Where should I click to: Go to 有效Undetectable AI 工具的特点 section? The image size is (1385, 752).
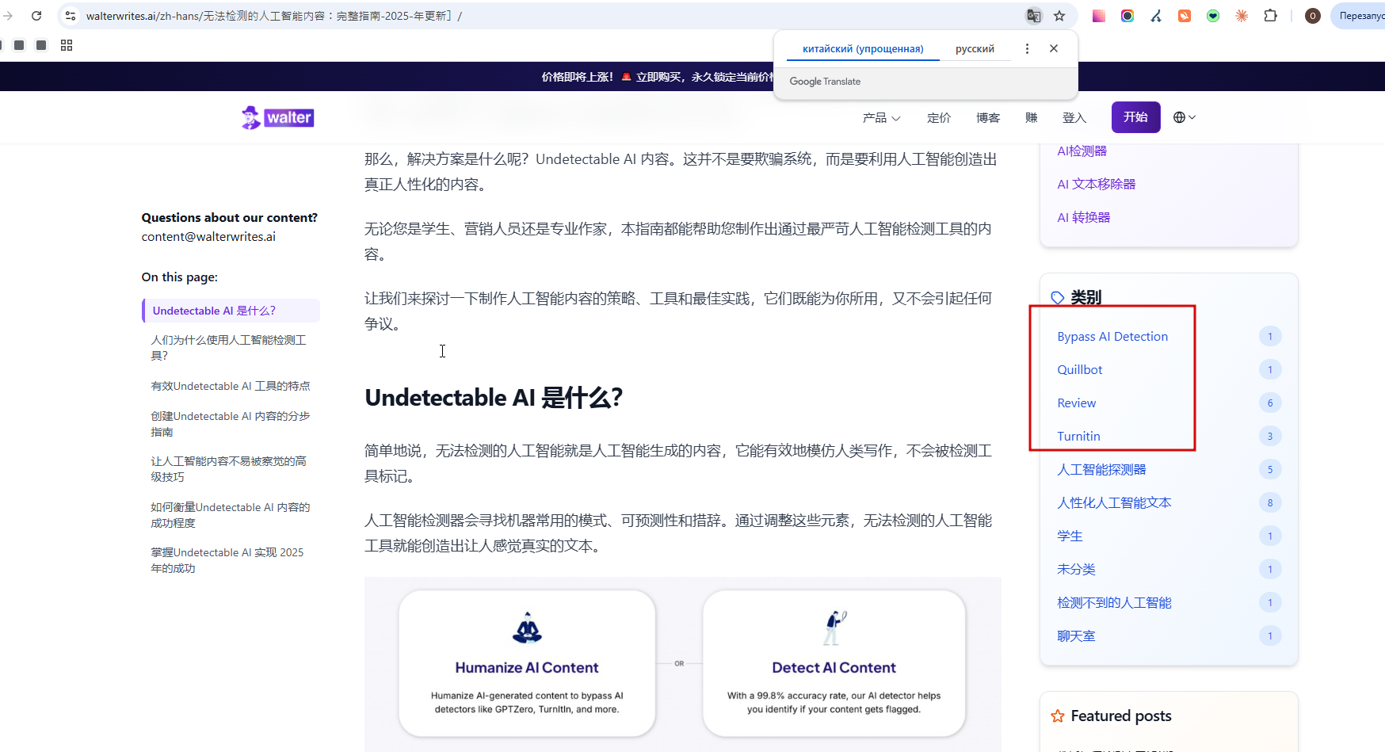tap(230, 386)
